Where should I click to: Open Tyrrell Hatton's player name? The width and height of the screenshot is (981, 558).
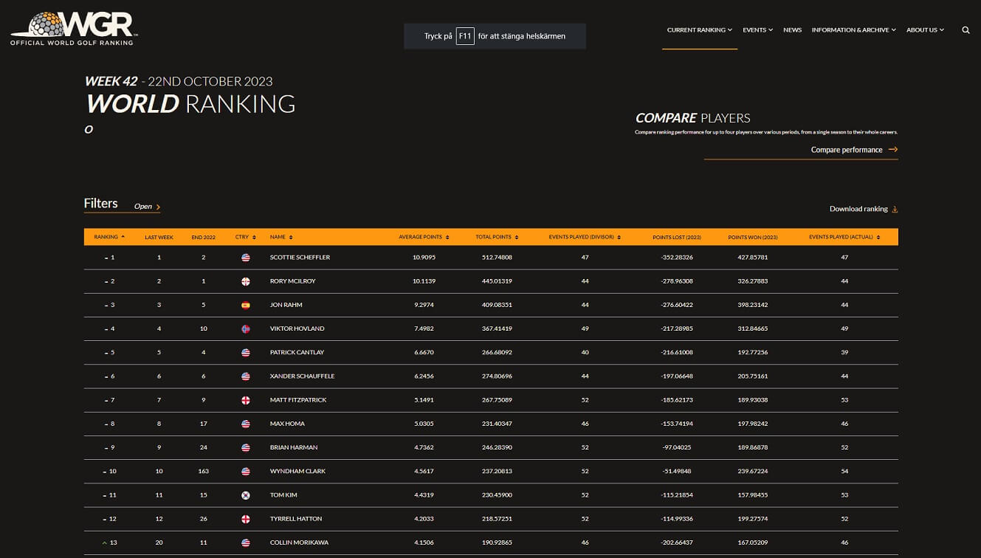295,519
